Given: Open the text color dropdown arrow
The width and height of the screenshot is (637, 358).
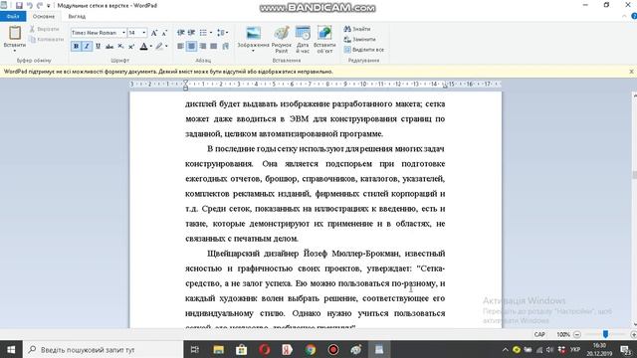Looking at the screenshot, I should pyautogui.click(x=150, y=47).
